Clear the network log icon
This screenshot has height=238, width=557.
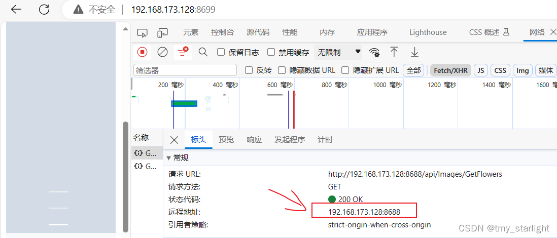[x=162, y=52]
